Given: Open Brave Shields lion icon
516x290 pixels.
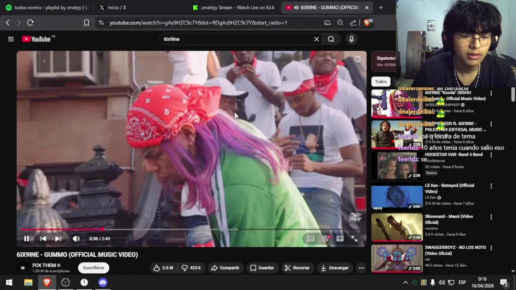Looking at the screenshot, I should point(367,23).
